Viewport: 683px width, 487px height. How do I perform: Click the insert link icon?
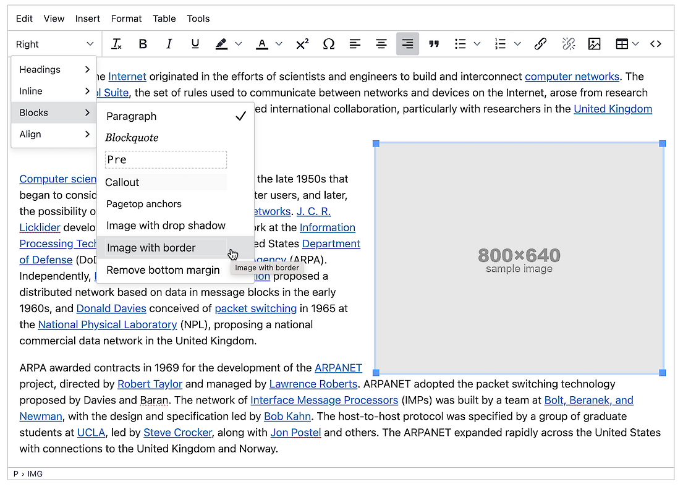(540, 44)
